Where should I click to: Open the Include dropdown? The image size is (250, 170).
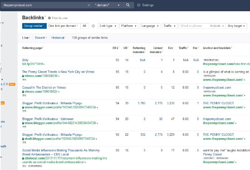click(217, 26)
